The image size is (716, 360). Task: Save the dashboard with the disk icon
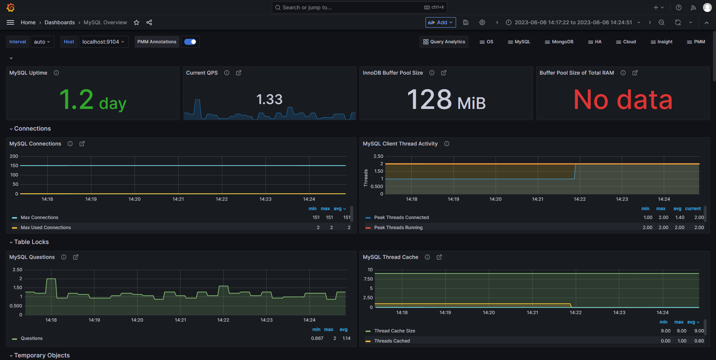point(466,22)
